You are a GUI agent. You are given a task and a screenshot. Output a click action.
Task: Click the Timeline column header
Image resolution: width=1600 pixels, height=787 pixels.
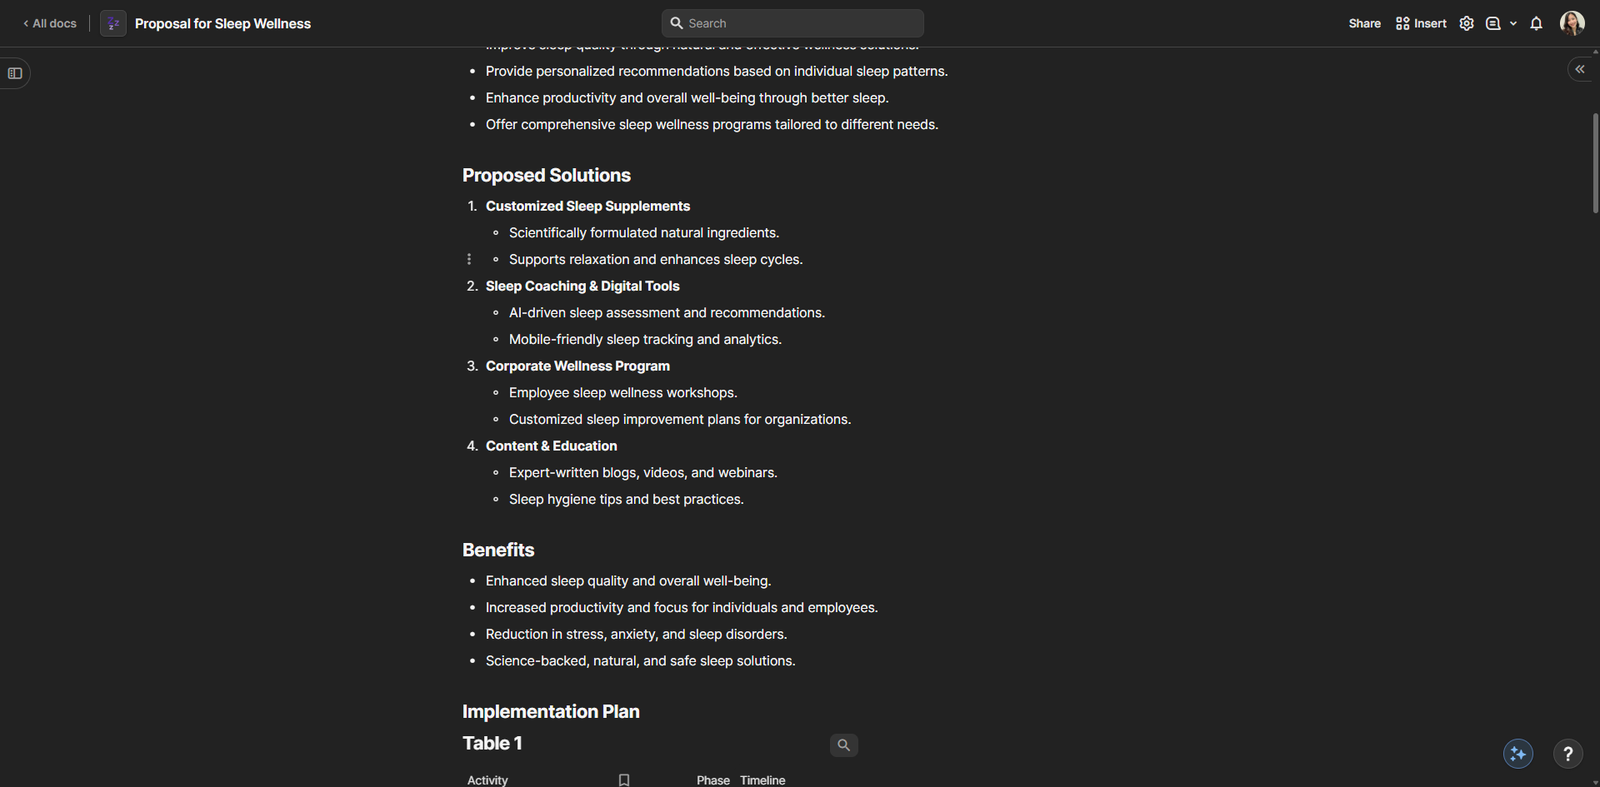(762, 780)
